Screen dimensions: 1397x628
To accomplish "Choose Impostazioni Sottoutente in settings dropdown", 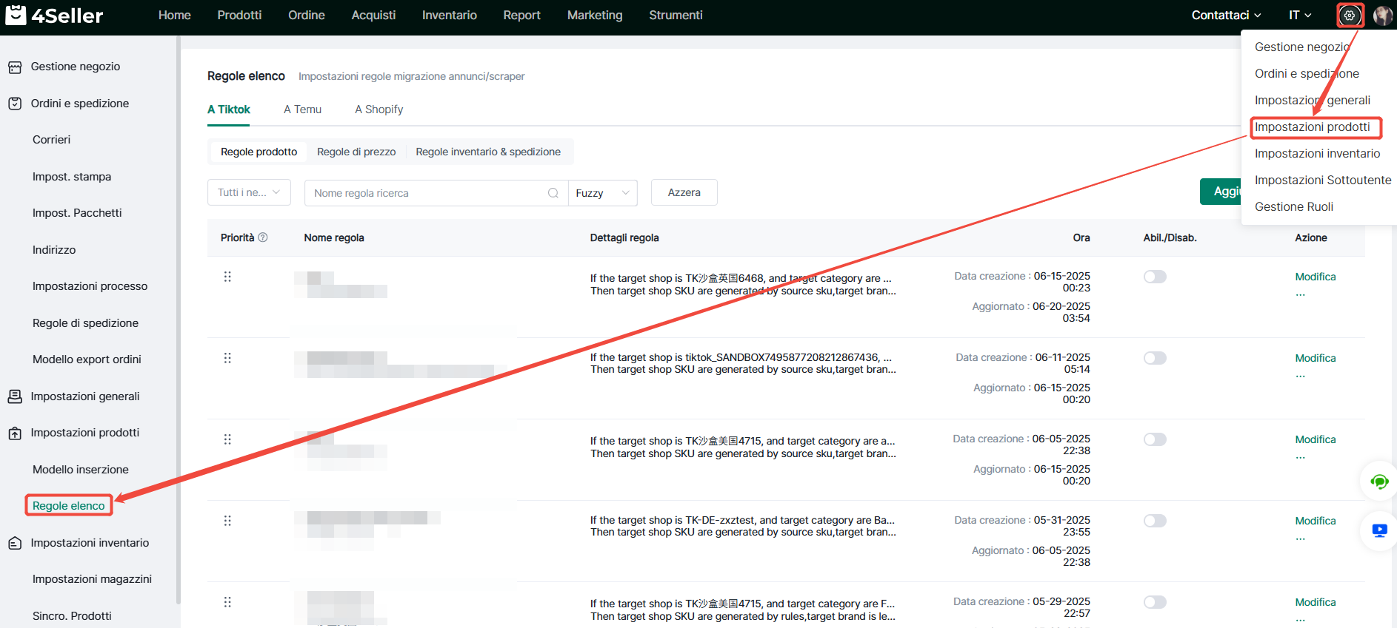I will click(x=1323, y=180).
